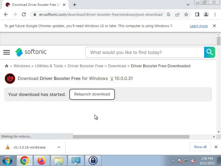
Task: Open the Windows breadcrumb link
Action: [x=22, y=66]
